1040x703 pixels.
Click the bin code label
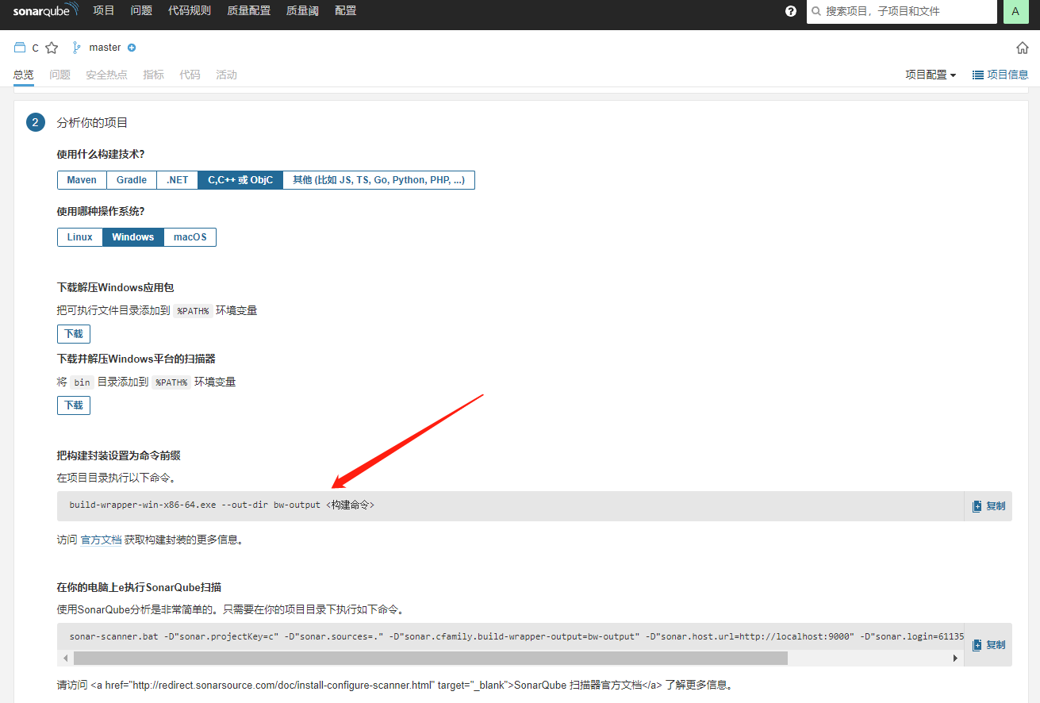[83, 382]
